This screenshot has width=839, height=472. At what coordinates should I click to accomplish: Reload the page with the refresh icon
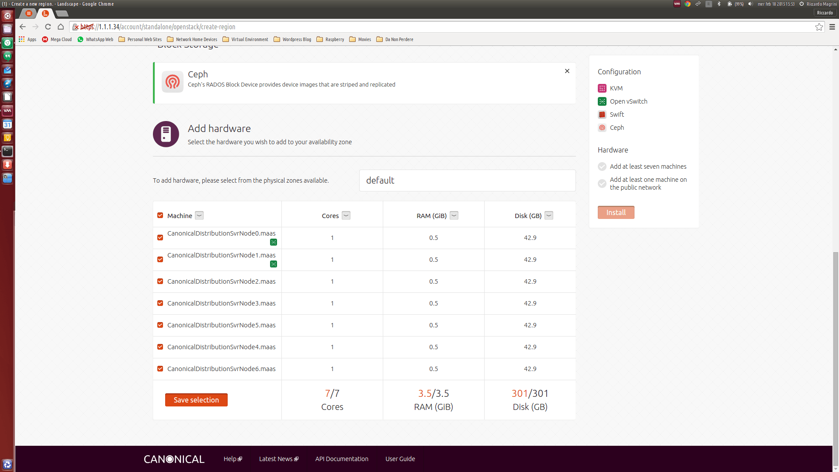[x=48, y=27]
